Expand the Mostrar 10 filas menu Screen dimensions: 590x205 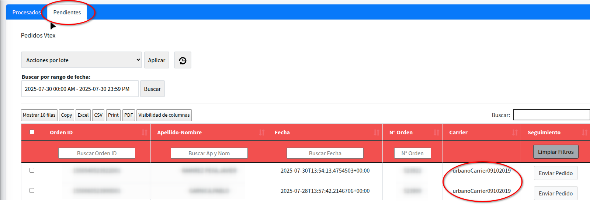[x=39, y=115]
